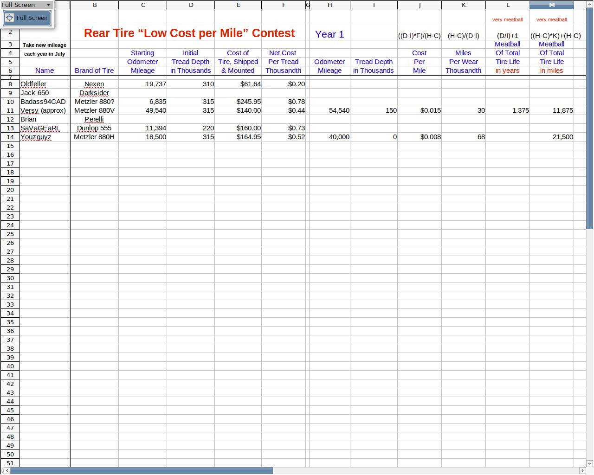The height and width of the screenshot is (475, 594).
Task: Select the row 11 header
Action: (10, 110)
